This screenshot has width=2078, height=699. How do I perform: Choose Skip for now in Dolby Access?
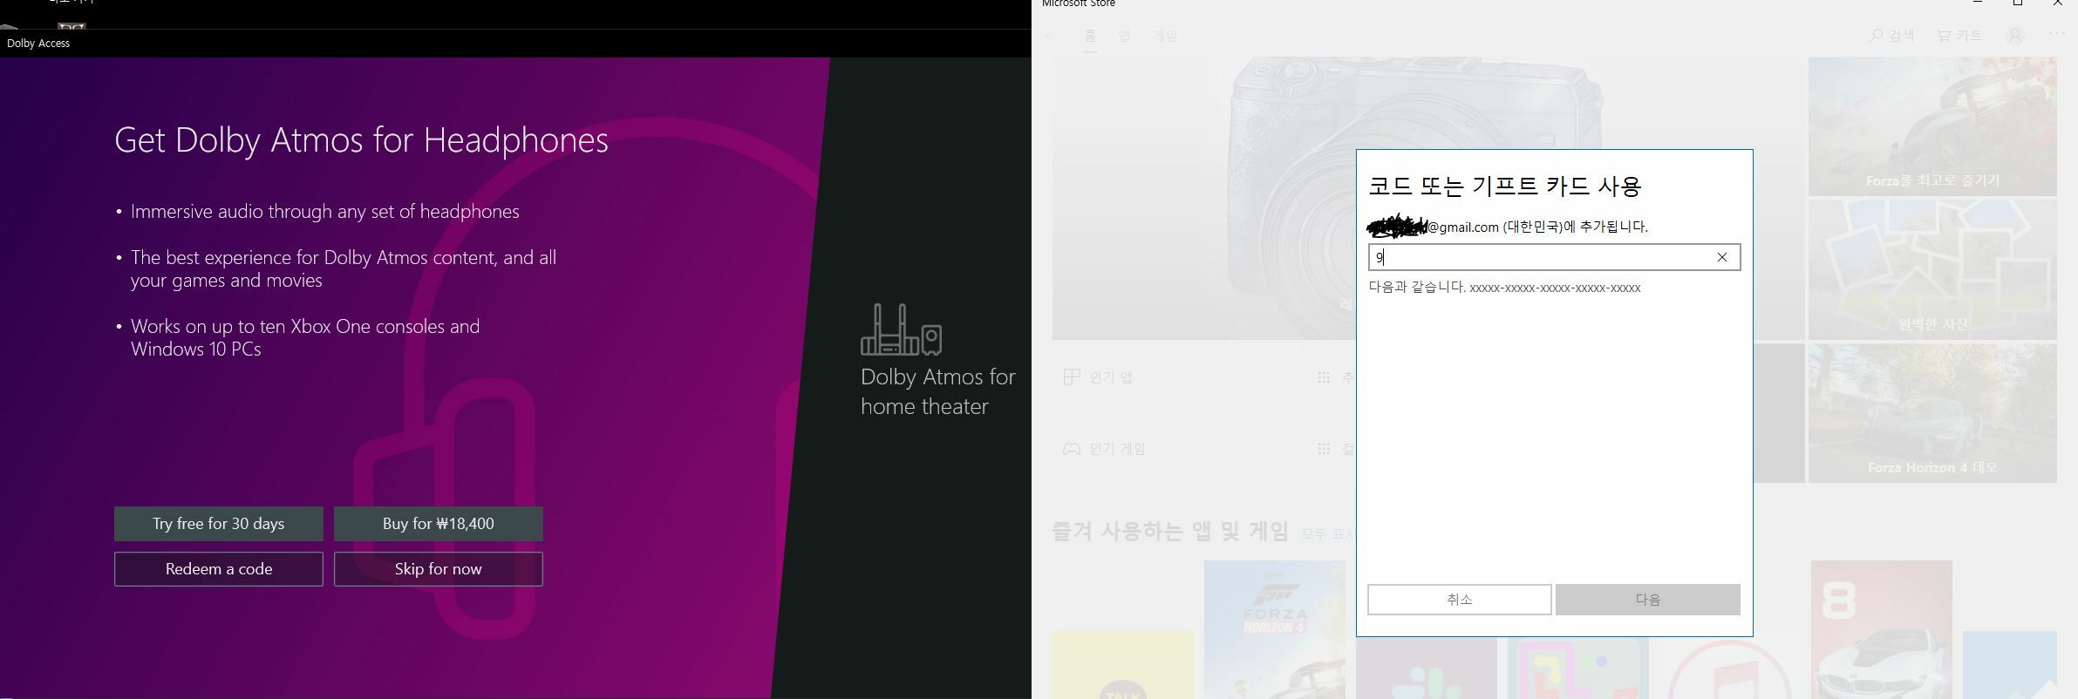[439, 569]
